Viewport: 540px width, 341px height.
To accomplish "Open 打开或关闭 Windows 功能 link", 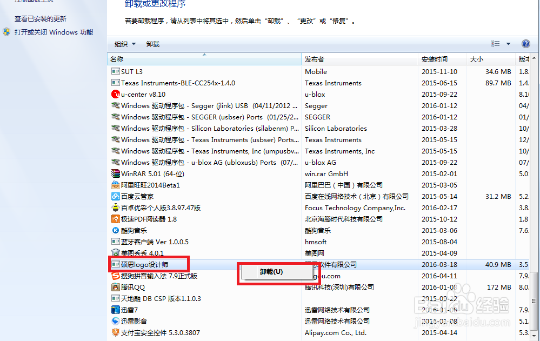I will pyautogui.click(x=54, y=32).
